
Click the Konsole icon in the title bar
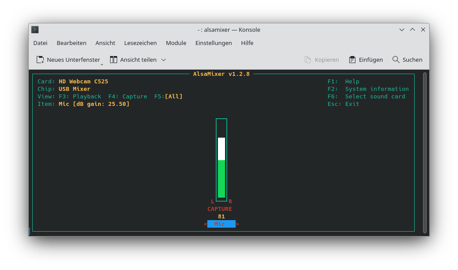tap(34, 30)
